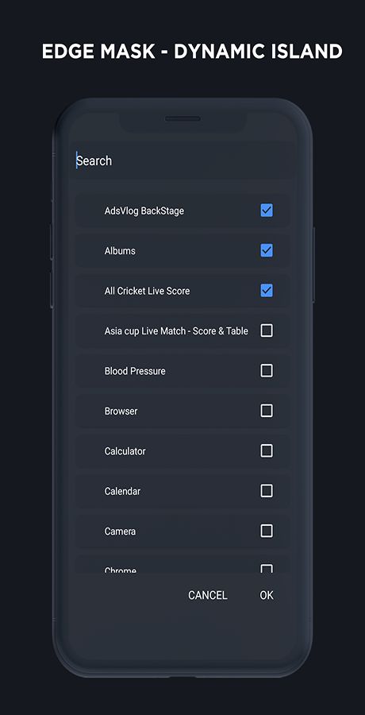The image size is (365, 715).
Task: Uncheck All Cricket Live Score checkbox
Action: [x=267, y=291]
